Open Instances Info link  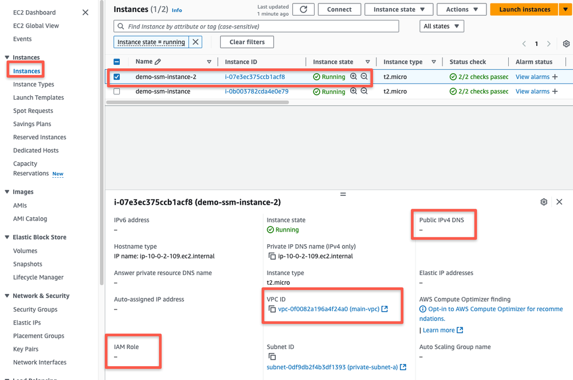pos(177,10)
